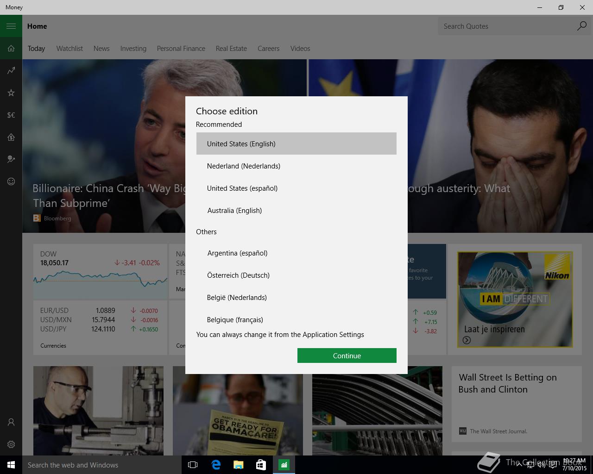This screenshot has width=593, height=474.
Task: Click the volume tray icon
Action: [541, 465]
